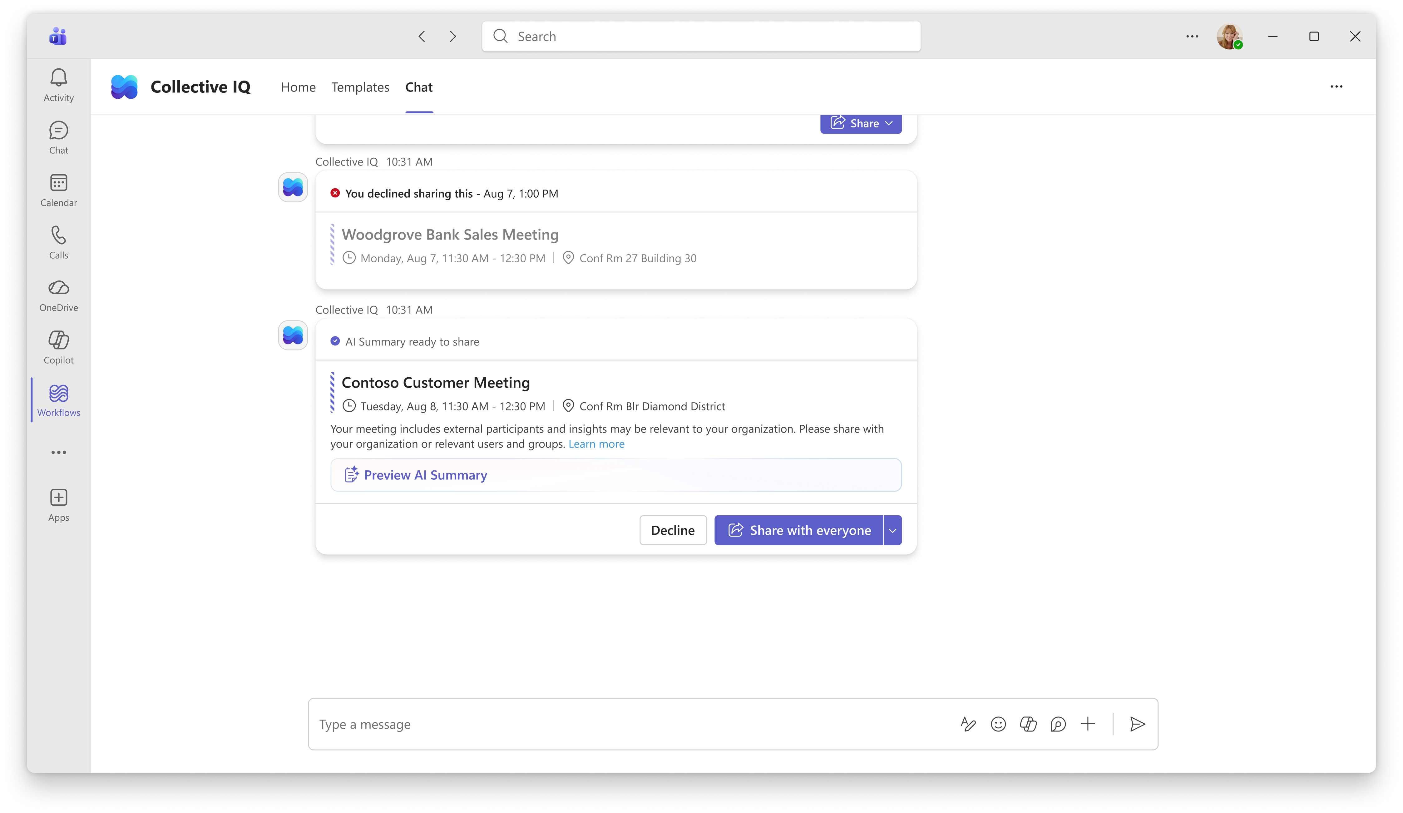Viewport: 1403px width, 813px height.
Task: Expand Share with everyone options chevron
Action: (892, 530)
